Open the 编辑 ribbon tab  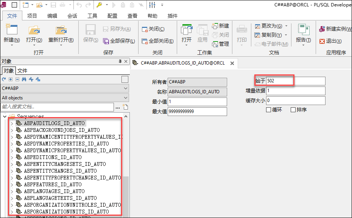[x=52, y=16]
